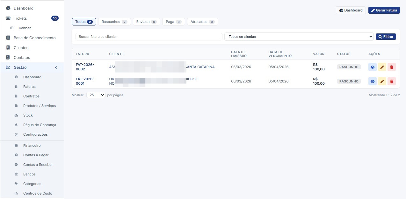Click the Mostrando 1 - 2 de 2 text
The width and height of the screenshot is (406, 199).
(384, 95)
